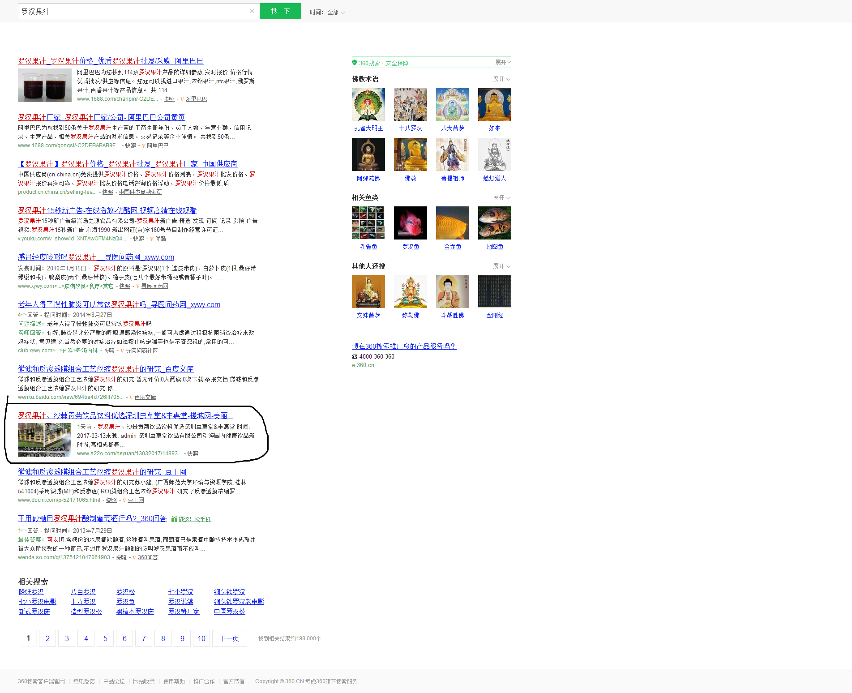Viewport: 852px width, 693px height.
Task: Expand the 佛教术语 section
Action: click(x=501, y=79)
